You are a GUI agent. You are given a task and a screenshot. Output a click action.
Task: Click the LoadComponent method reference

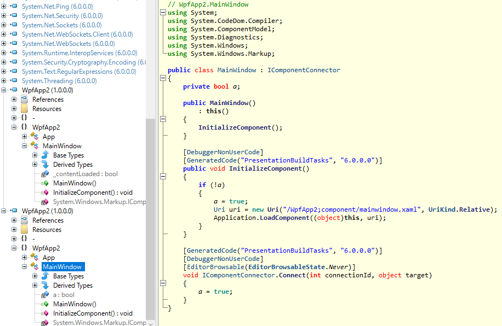pos(284,218)
